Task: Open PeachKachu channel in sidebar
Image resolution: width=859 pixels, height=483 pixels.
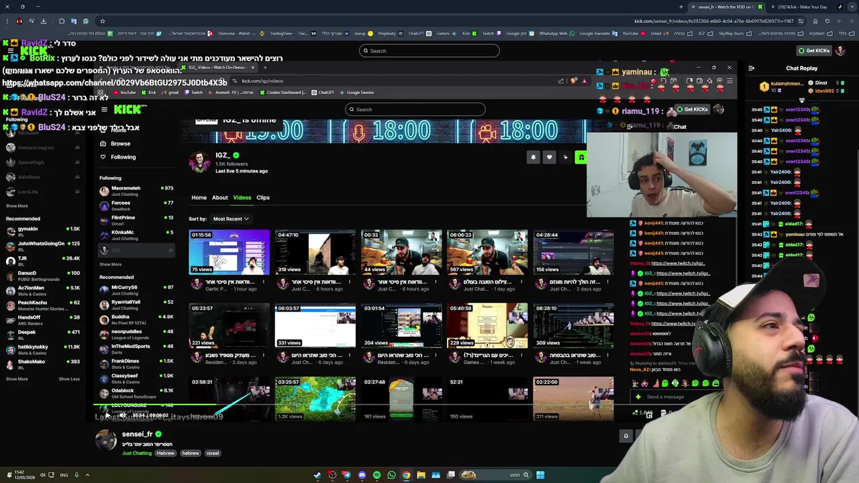Action: coord(42,306)
